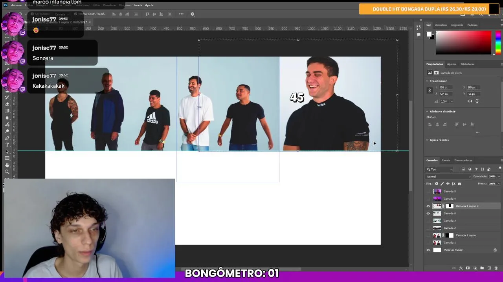The image size is (503, 282).
Task: Show Camada 2 layer
Action: pyautogui.click(x=428, y=228)
